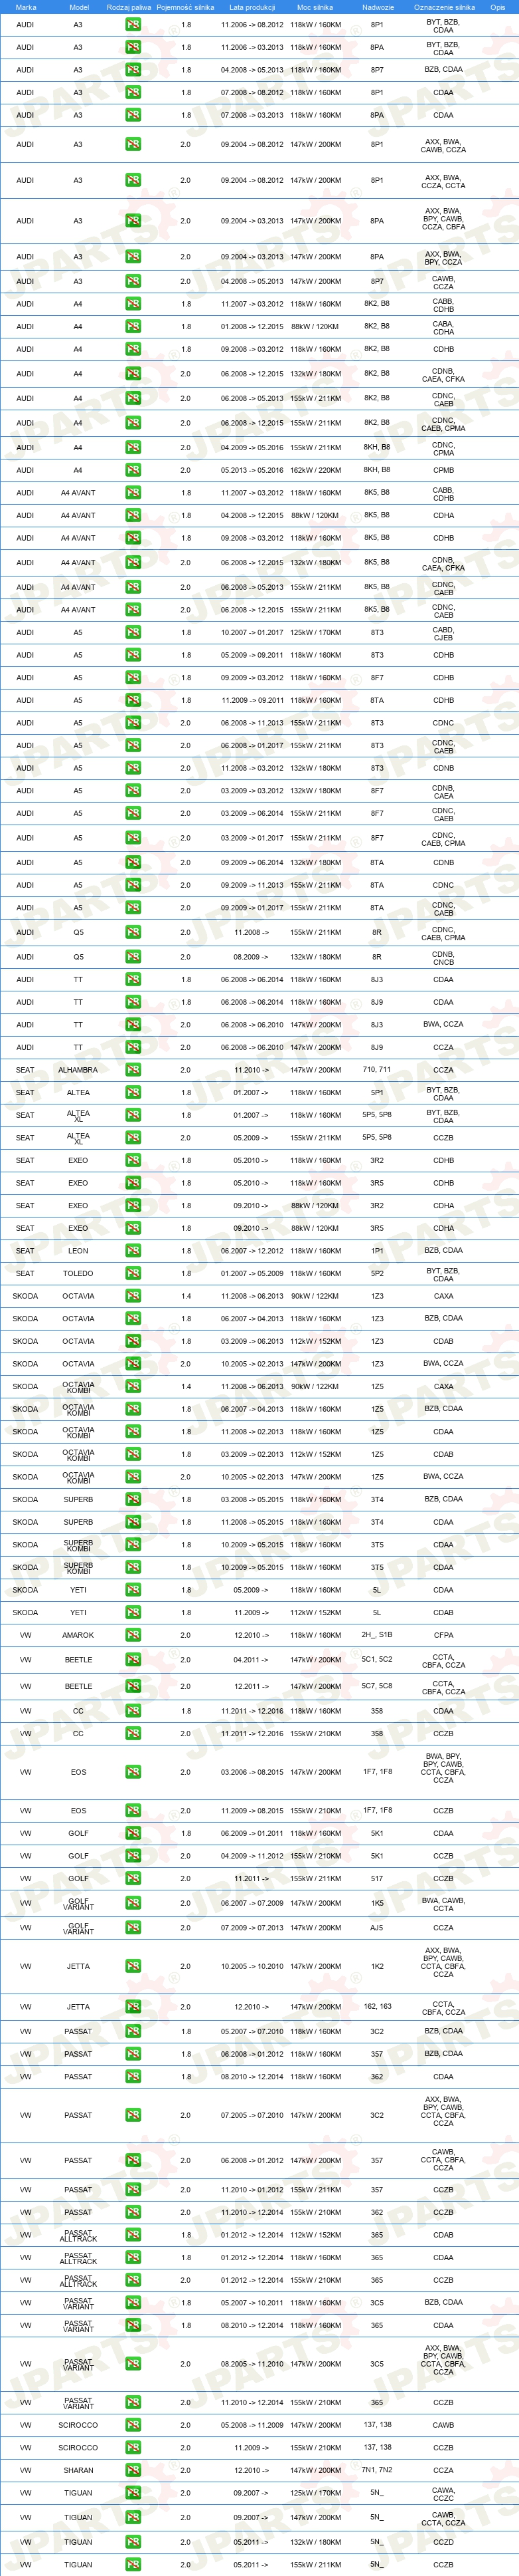Select the engine code 'CDNB, CNCB'
The width and height of the screenshot is (519, 2576).
444,957
